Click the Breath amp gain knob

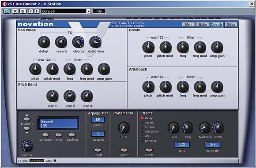tap(217, 47)
